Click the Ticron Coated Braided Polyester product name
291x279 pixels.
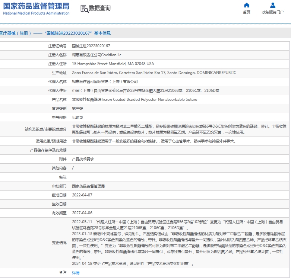135,100
